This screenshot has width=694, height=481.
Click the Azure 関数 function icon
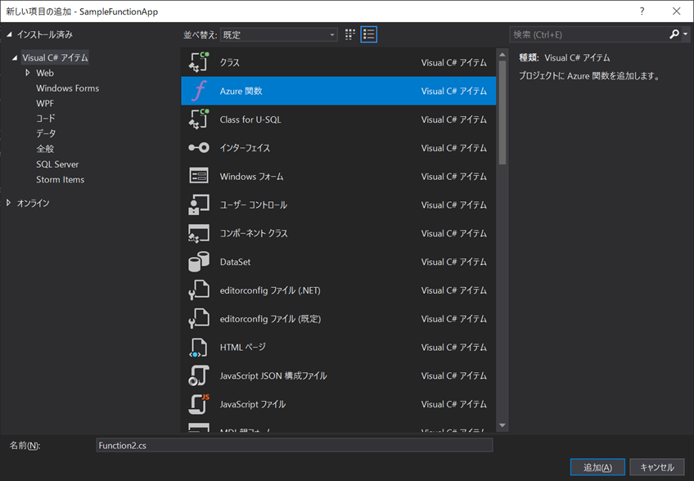click(199, 91)
